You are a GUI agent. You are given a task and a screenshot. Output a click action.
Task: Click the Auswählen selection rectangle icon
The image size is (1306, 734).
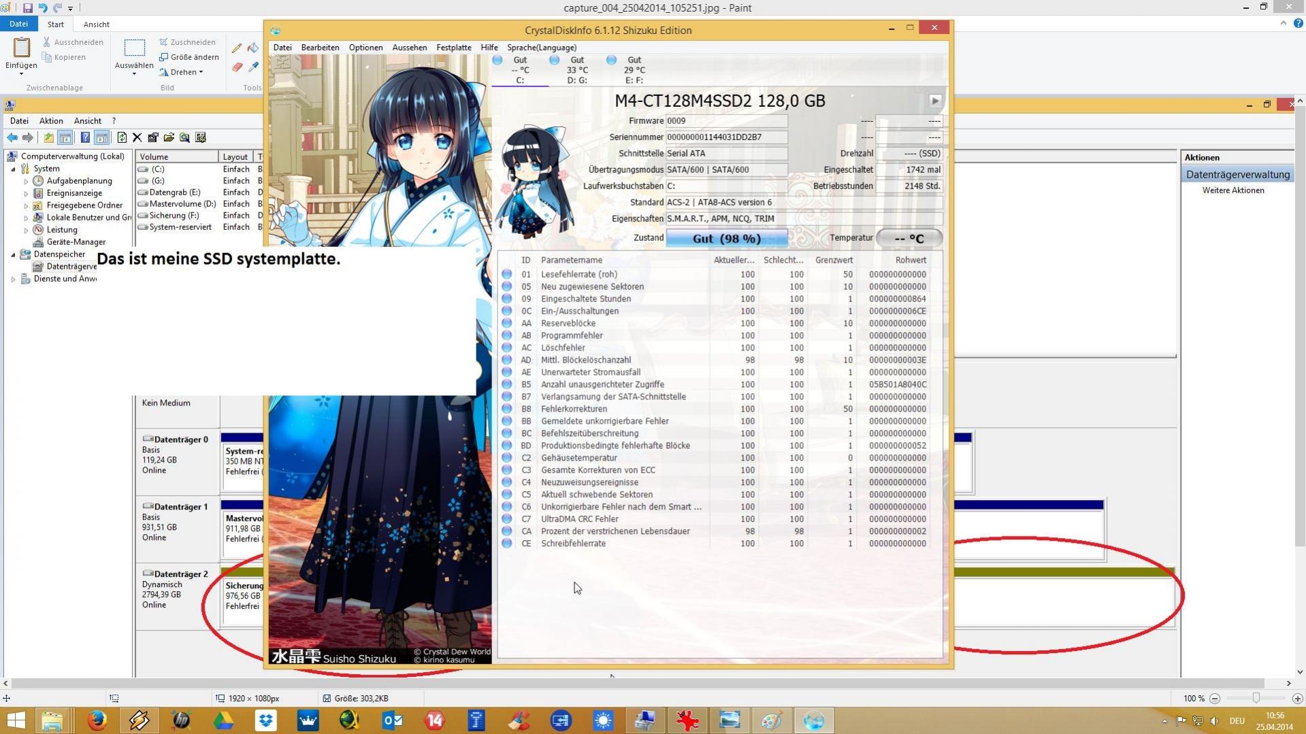coord(134,48)
